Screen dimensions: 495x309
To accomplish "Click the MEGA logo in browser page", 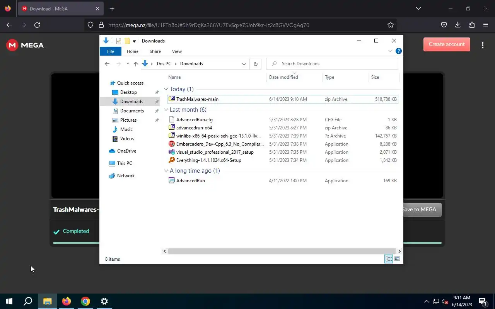I will tap(25, 45).
